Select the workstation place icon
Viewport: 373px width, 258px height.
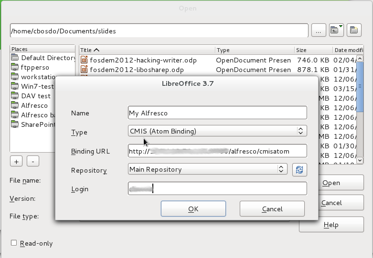point(15,77)
